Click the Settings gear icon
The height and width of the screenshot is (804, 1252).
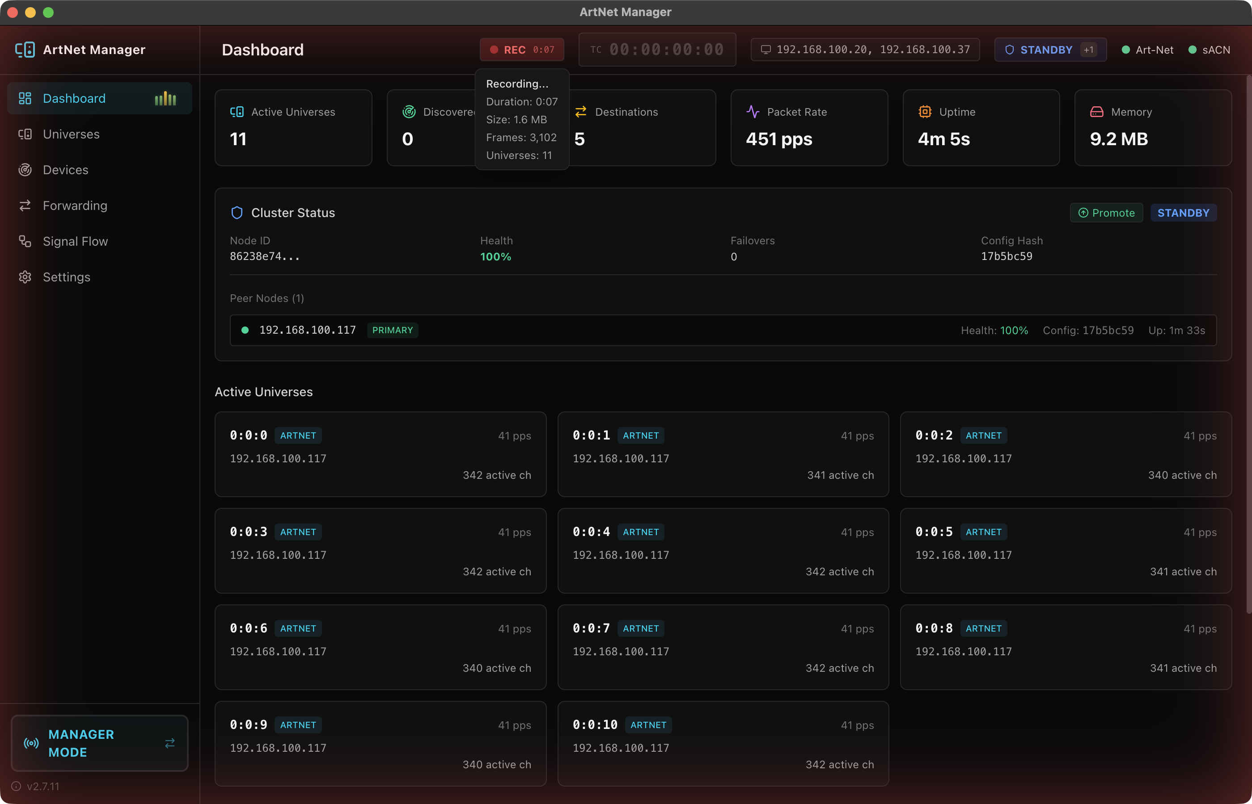tap(25, 276)
